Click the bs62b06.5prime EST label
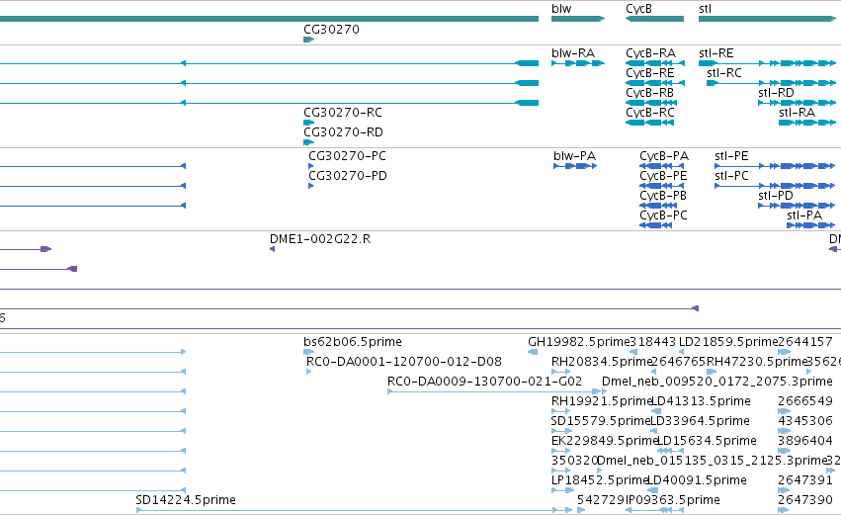The image size is (841, 515). coord(353,342)
